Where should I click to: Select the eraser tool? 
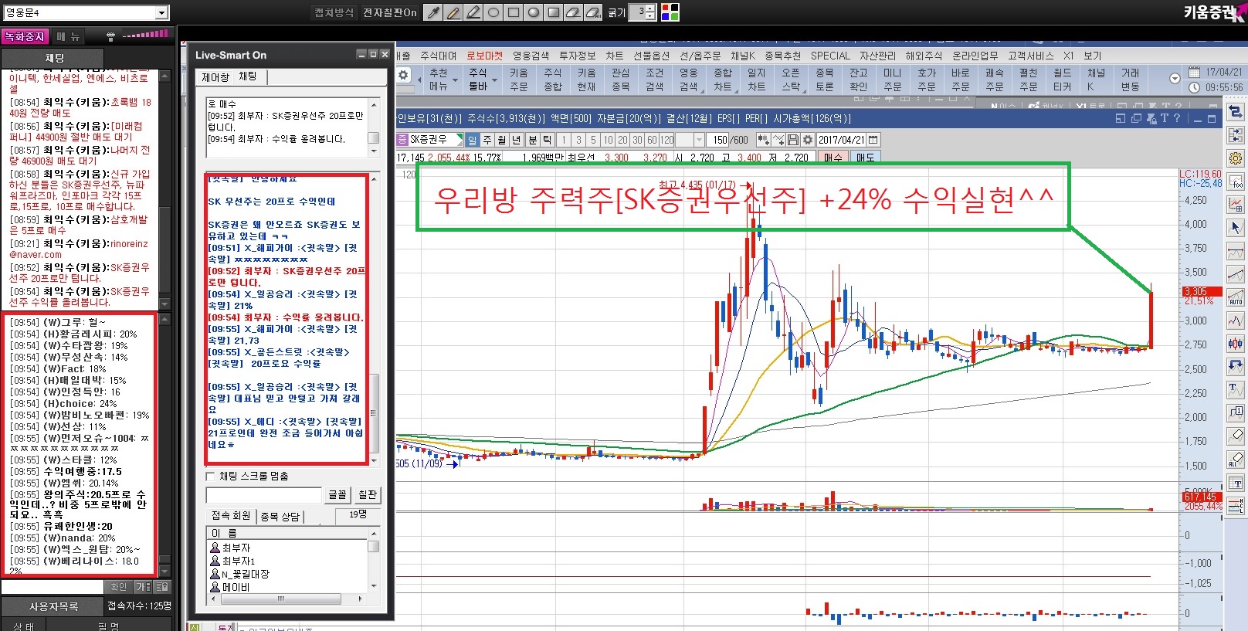coord(574,12)
